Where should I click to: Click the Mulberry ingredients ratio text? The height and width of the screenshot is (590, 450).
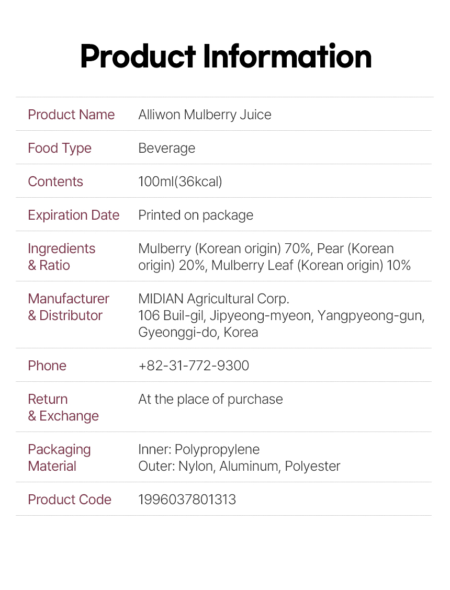274,257
